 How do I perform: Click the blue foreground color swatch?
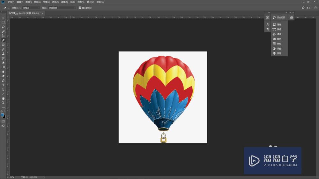pyautogui.click(x=2, y=115)
